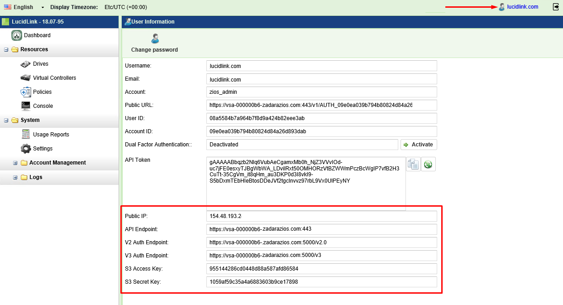The image size is (563, 305).
Task: Click the Console monitor icon
Action: tap(25, 106)
